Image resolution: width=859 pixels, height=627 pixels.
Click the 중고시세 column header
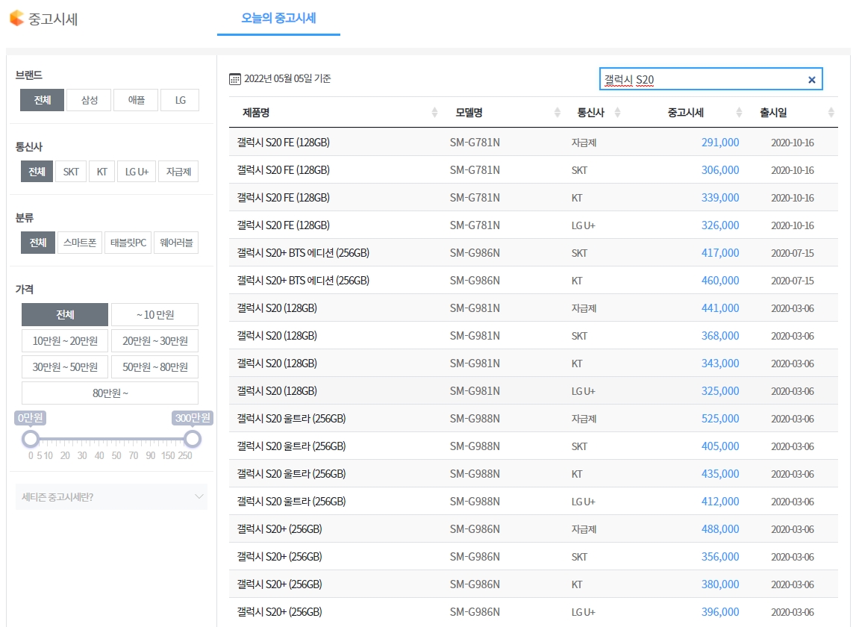[685, 113]
